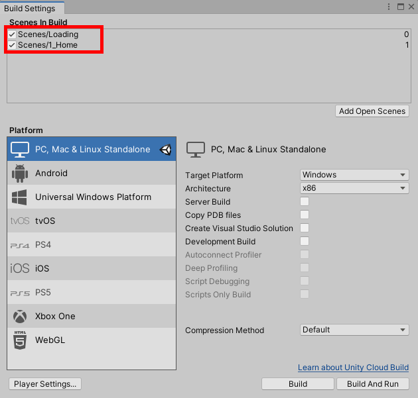Screen dimensions: 418x398
Task: Enable the Development Build checkbox
Action: pyautogui.click(x=305, y=241)
